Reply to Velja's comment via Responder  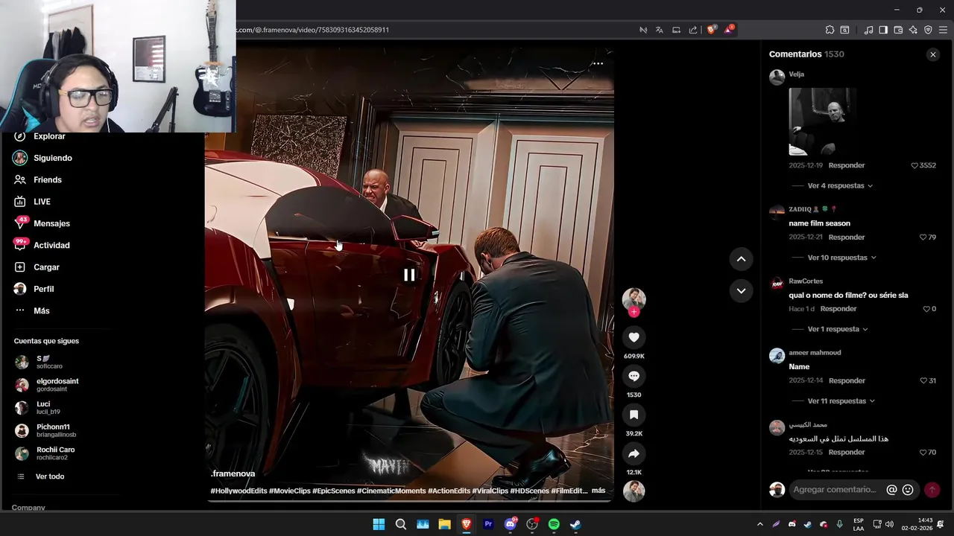847,165
